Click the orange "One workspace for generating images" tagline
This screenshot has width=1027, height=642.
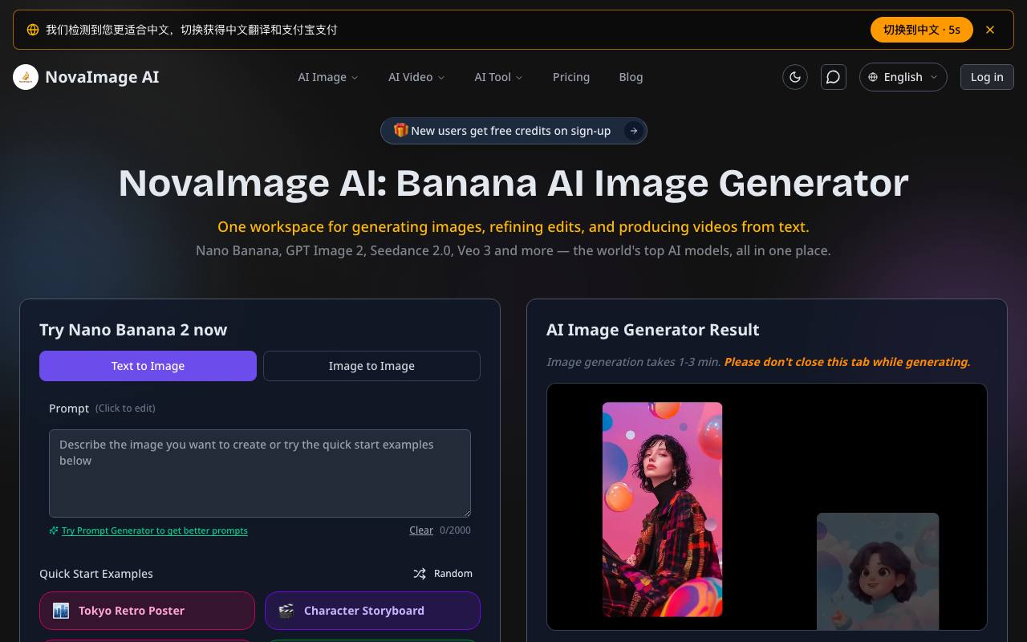[513, 227]
